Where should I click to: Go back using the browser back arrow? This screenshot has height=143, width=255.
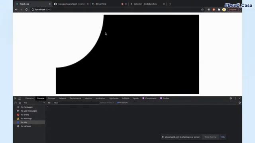pos(16,10)
